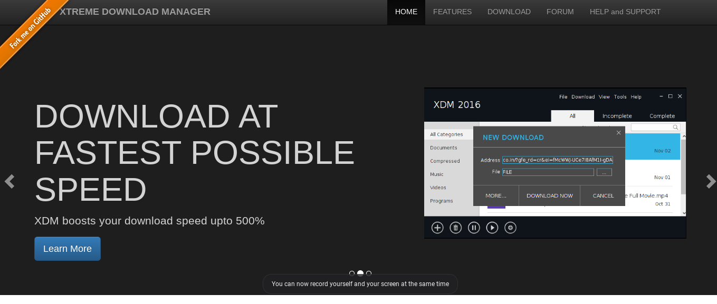Open the FEATURES navigation item
Image resolution: width=717 pixels, height=304 pixels.
click(x=452, y=12)
